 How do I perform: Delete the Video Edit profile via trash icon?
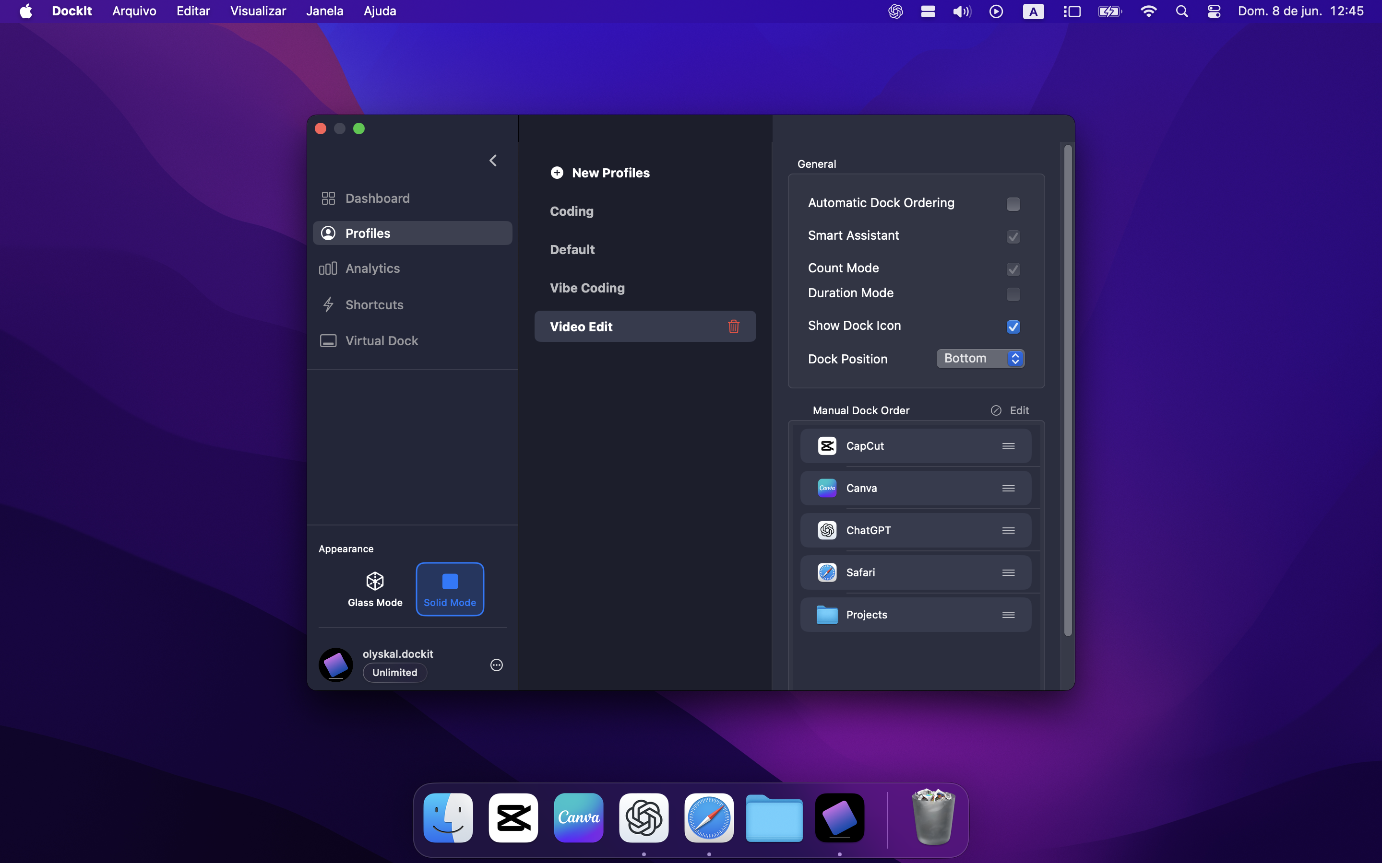[733, 327]
